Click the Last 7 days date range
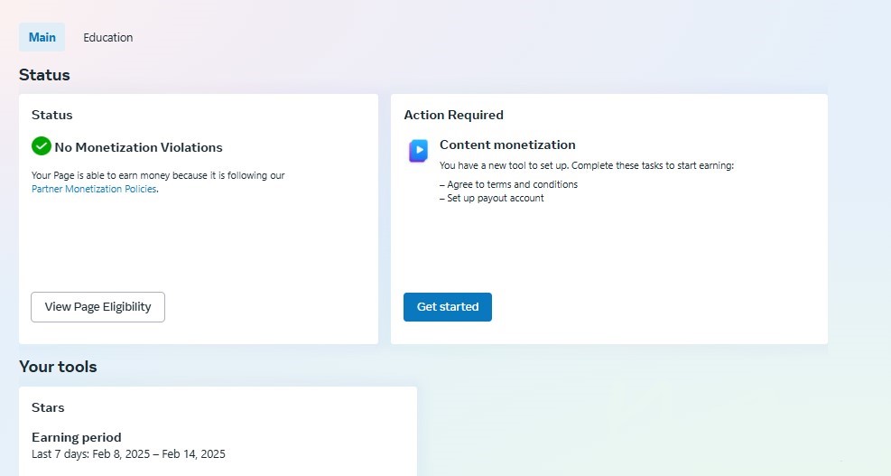 [128, 453]
